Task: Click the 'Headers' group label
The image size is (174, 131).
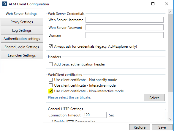Action: [54, 57]
